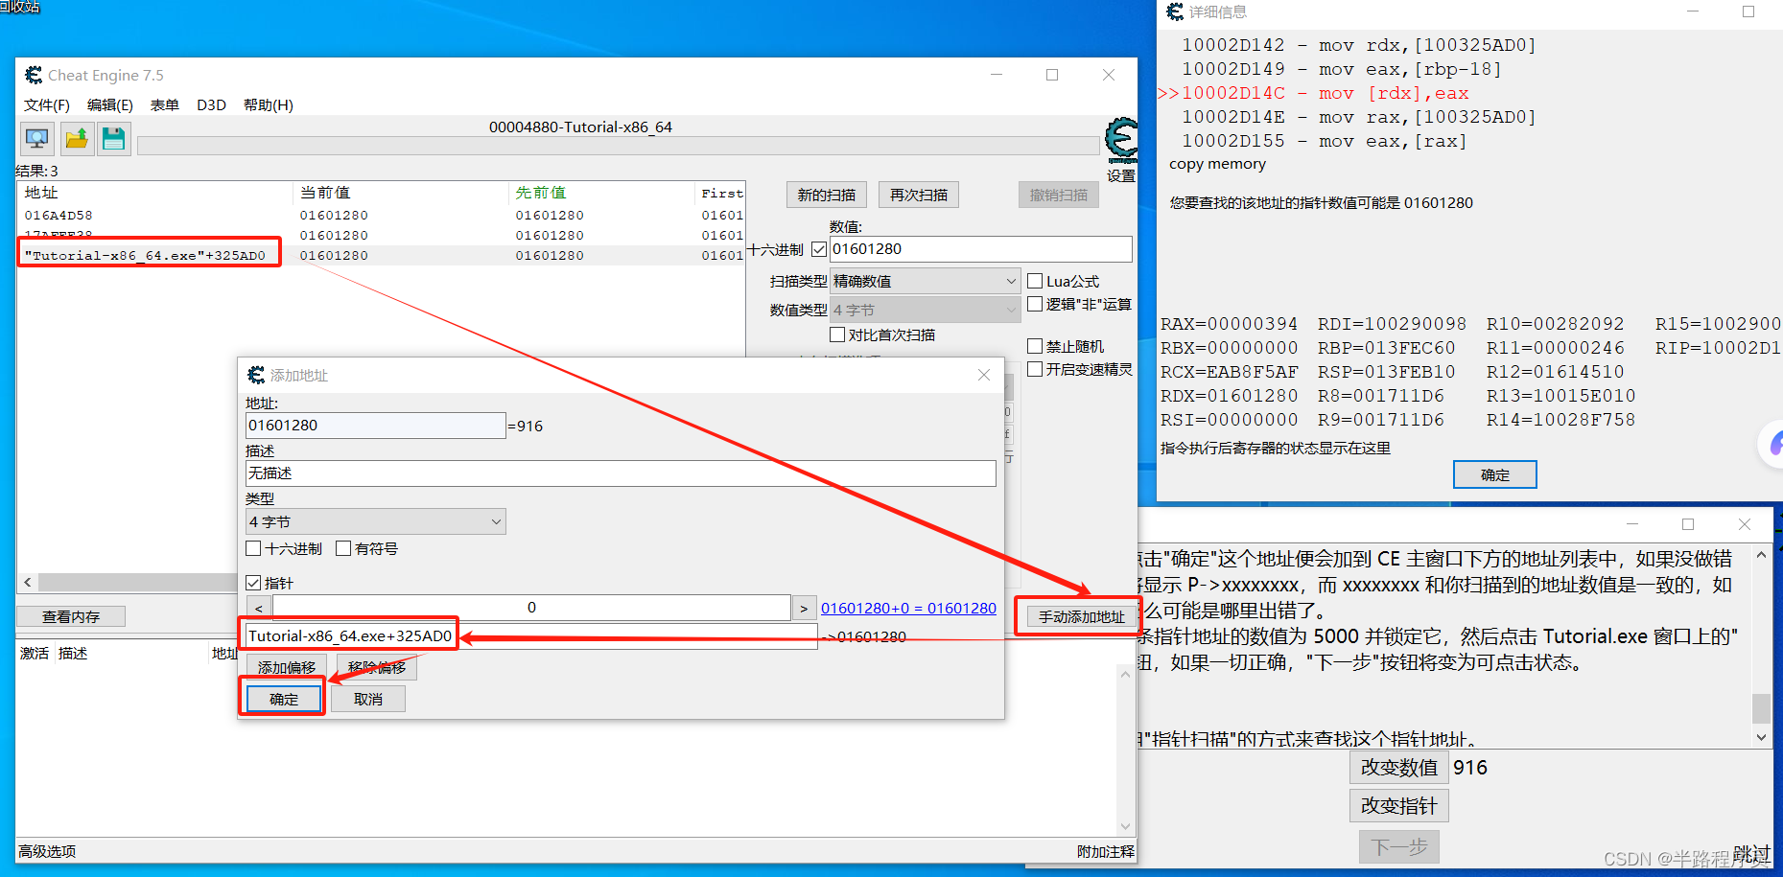Open the 数值类型 4 字节 dropdown
1783x877 pixels.
925,310
